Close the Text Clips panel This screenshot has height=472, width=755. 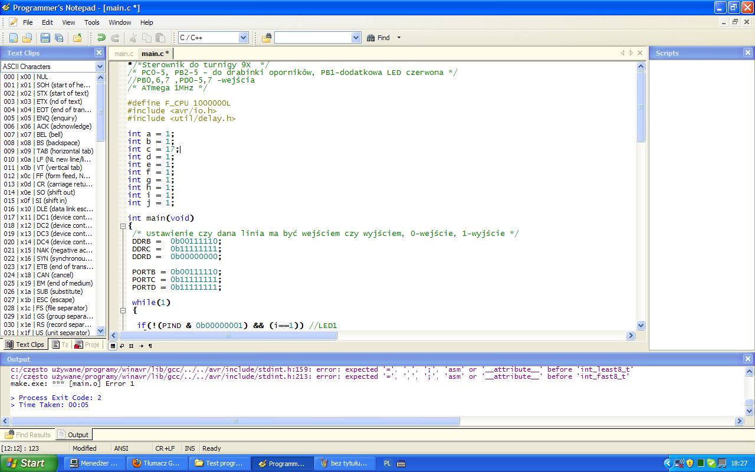[99, 53]
